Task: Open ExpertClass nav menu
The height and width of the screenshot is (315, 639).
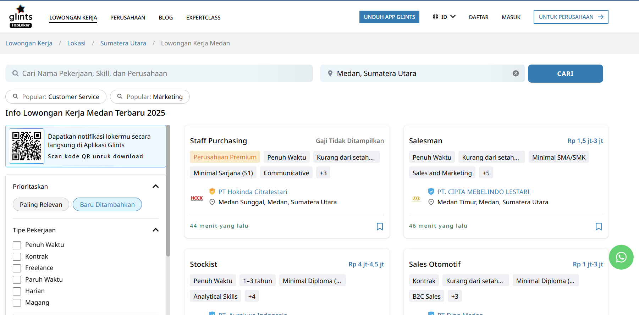Action: click(x=203, y=17)
